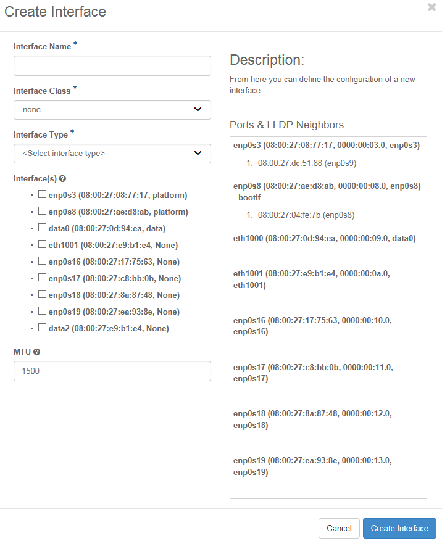Image resolution: width=442 pixels, height=541 pixels.
Task: Expand the Interface Type dropdown
Action: [x=112, y=154]
